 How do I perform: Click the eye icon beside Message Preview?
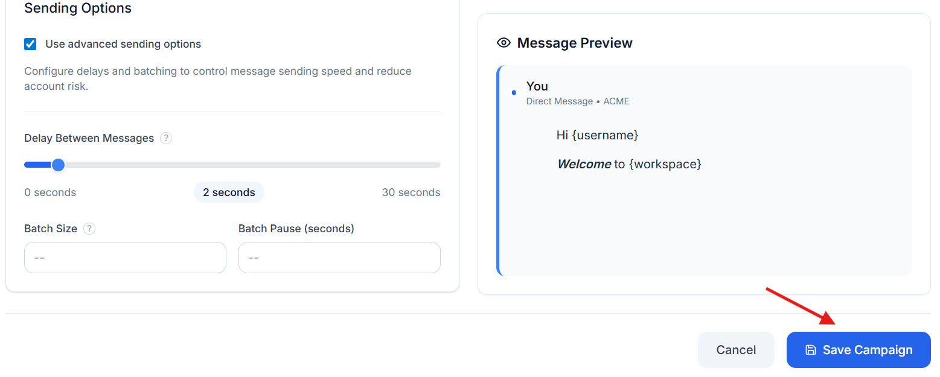click(504, 43)
